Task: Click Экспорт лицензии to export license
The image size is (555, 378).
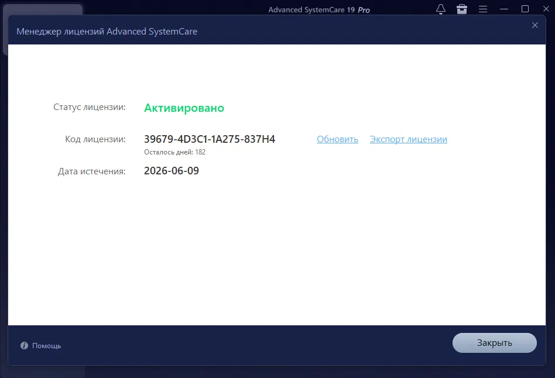Action: tap(408, 139)
